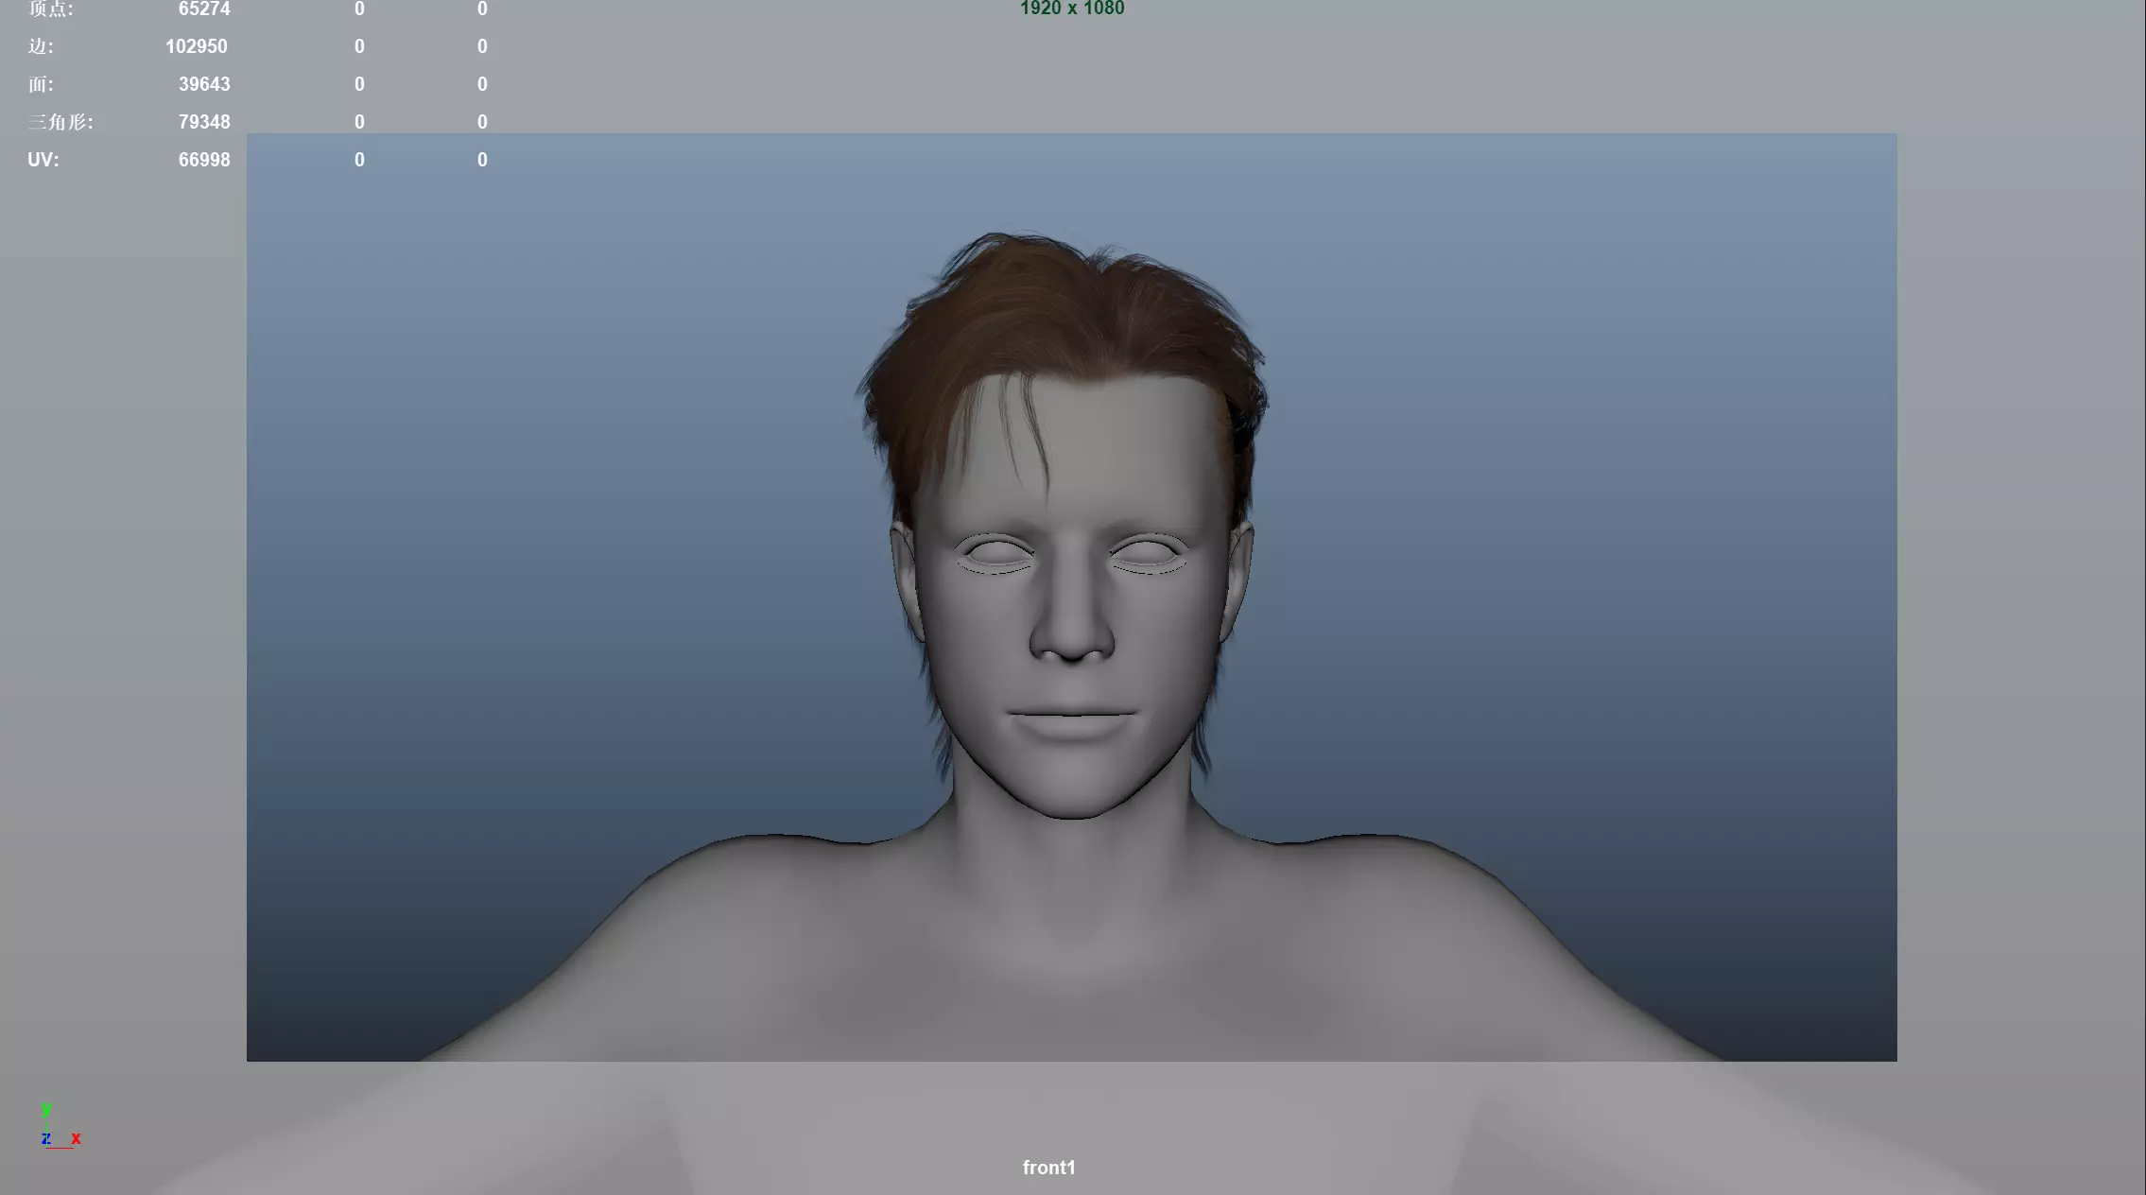The width and height of the screenshot is (2146, 1195).
Task: Click the "三角形:" triangle count label
Action: pos(61,122)
